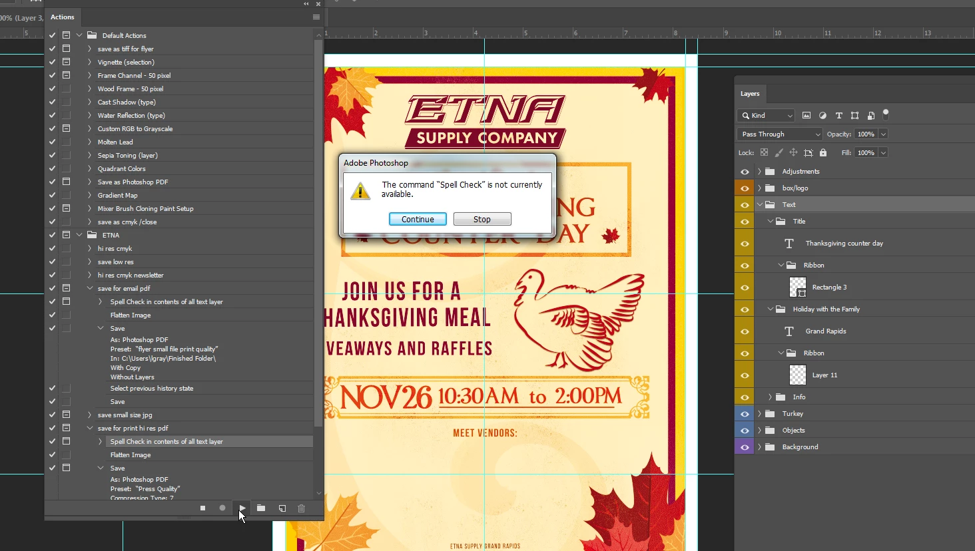Image resolution: width=975 pixels, height=551 pixels.
Task: Collapse the save for print hi res pdf action
Action: (x=89, y=428)
